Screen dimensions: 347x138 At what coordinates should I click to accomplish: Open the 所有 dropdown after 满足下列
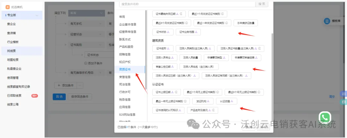tap(86, 13)
